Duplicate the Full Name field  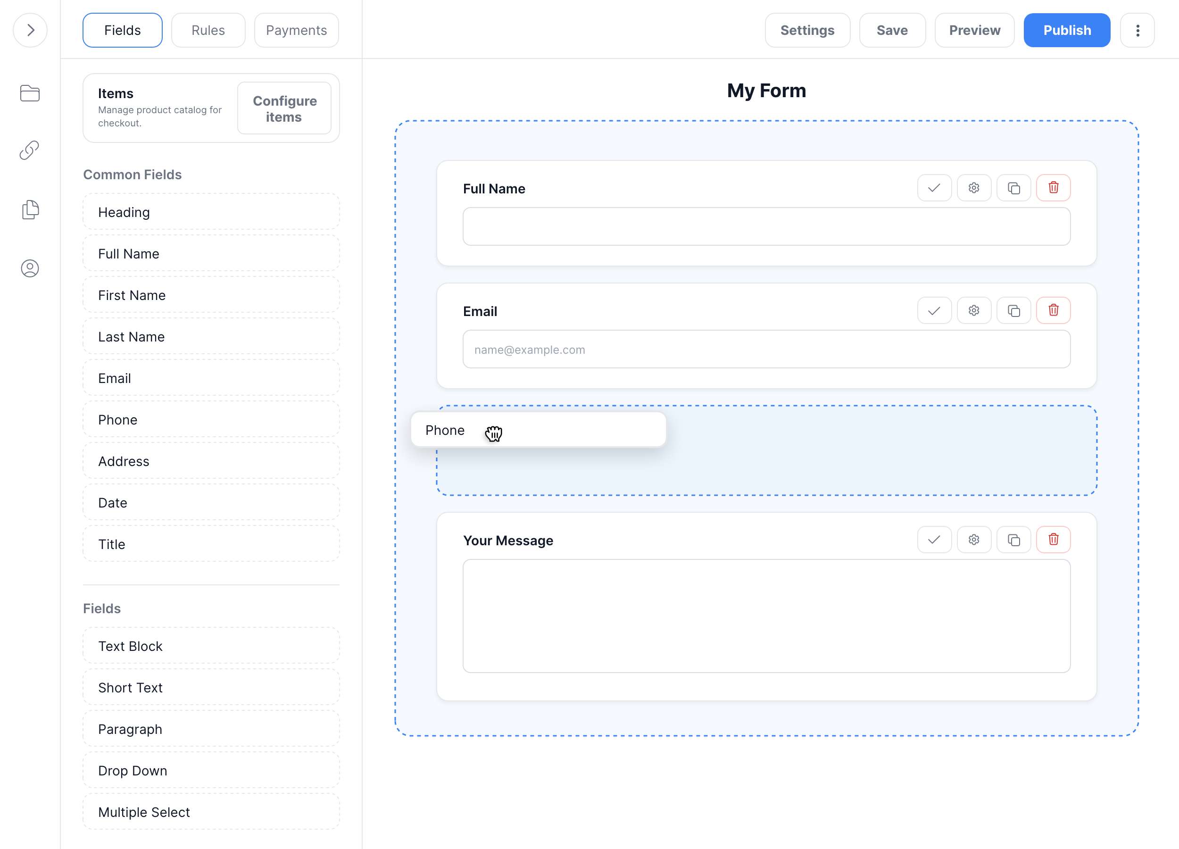[1013, 188]
